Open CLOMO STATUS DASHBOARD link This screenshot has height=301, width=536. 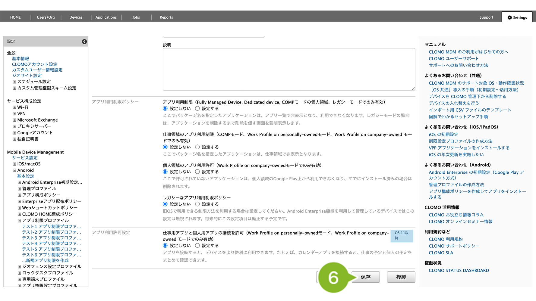pyautogui.click(x=459, y=271)
